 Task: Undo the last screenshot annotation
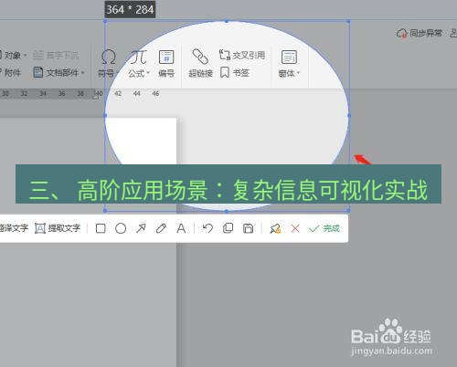pos(207,228)
